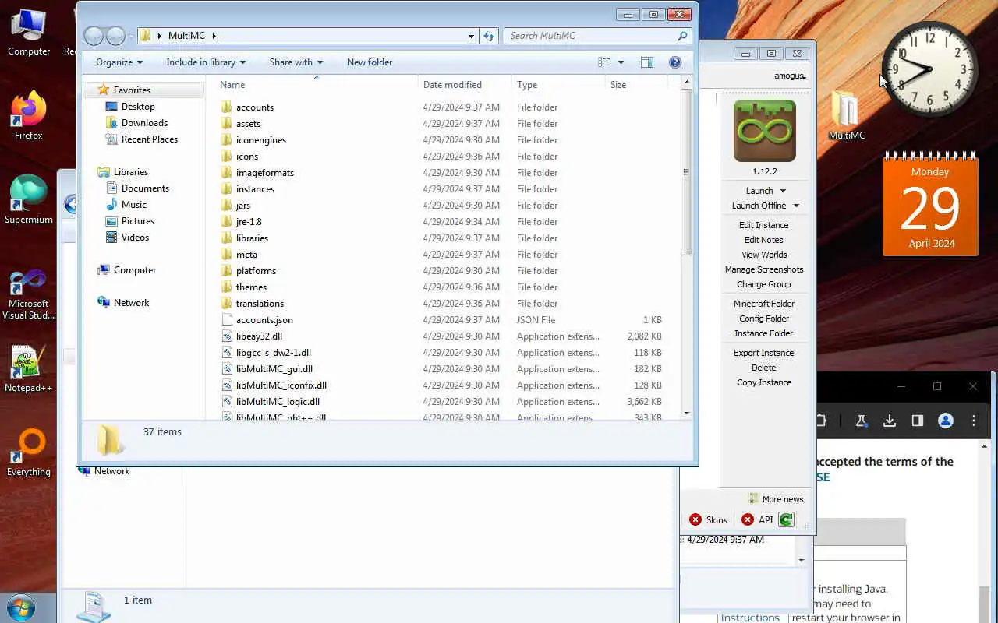Open the Include in library dropdown
The height and width of the screenshot is (623, 998).
coord(206,62)
